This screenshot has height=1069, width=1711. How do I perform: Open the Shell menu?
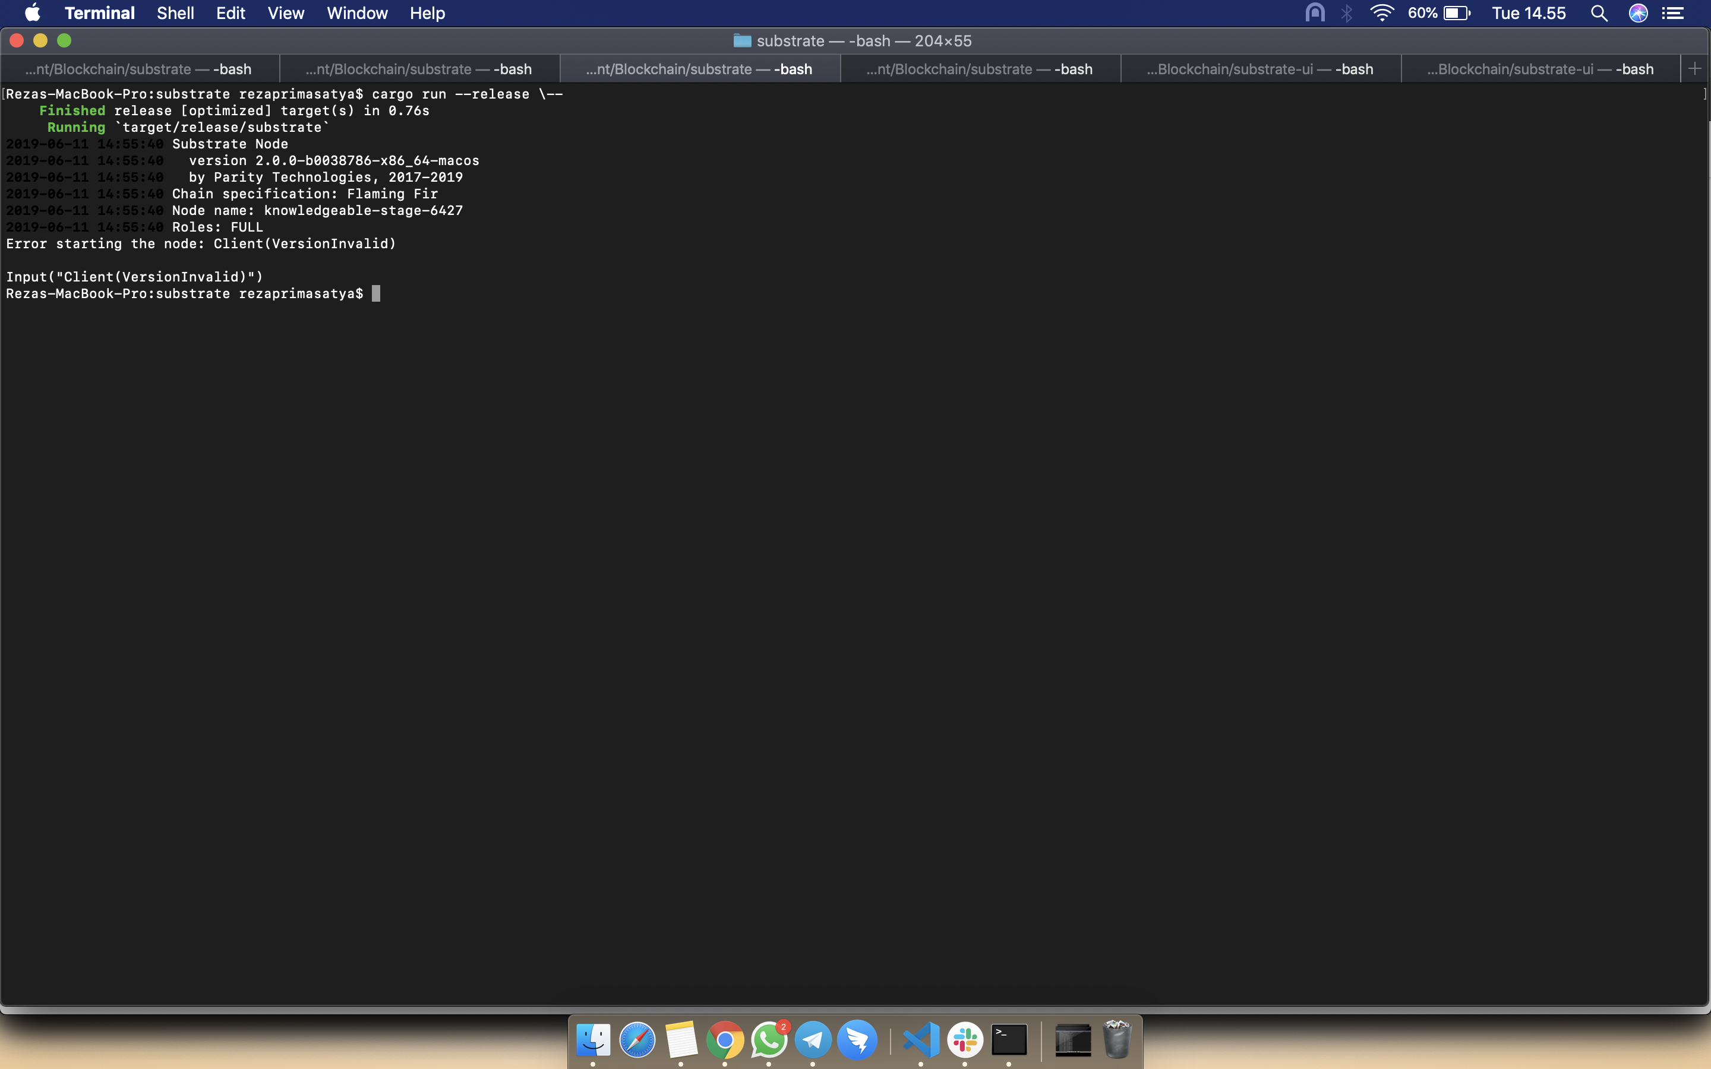(175, 12)
